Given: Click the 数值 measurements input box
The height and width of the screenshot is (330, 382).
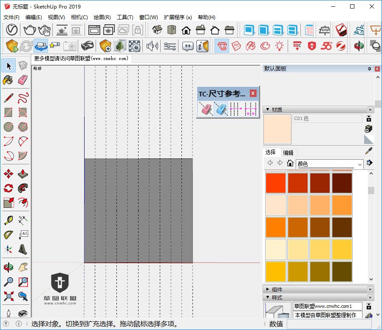Looking at the screenshot, I should coord(330,324).
